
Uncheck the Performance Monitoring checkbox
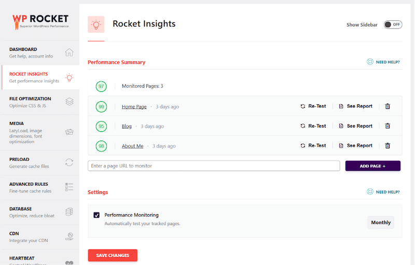point(96,215)
